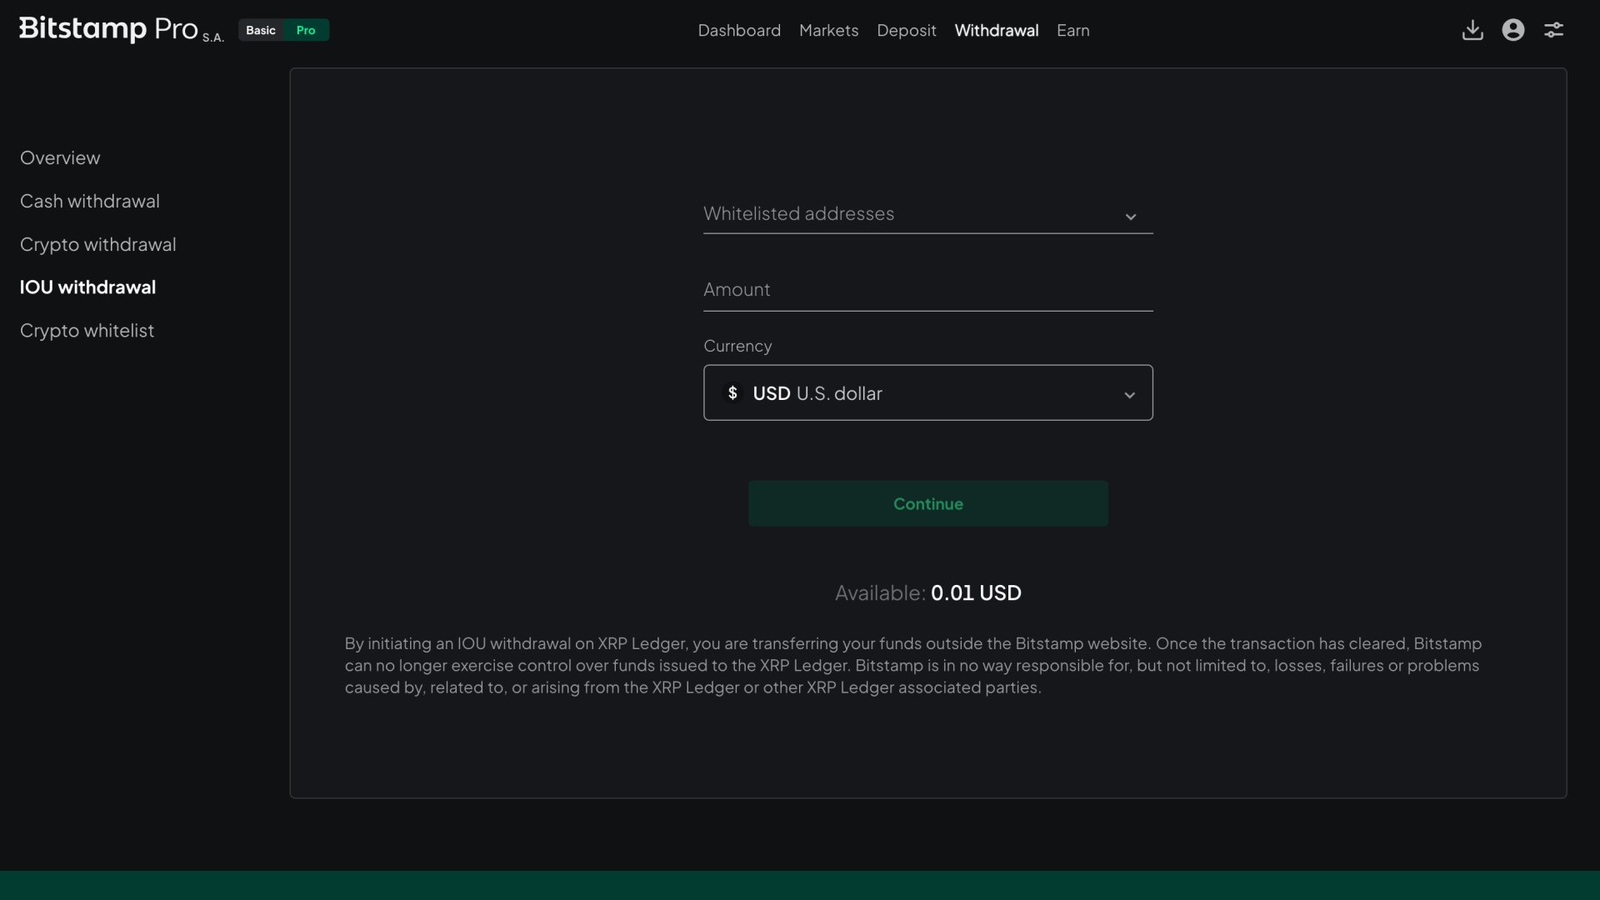Toggle the Basic/Pro mode switch

283,30
